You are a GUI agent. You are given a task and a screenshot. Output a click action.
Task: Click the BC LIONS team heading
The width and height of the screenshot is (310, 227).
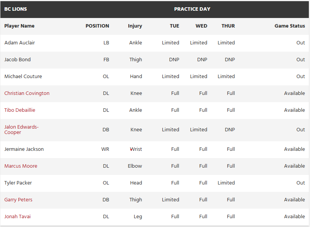tap(16, 9)
